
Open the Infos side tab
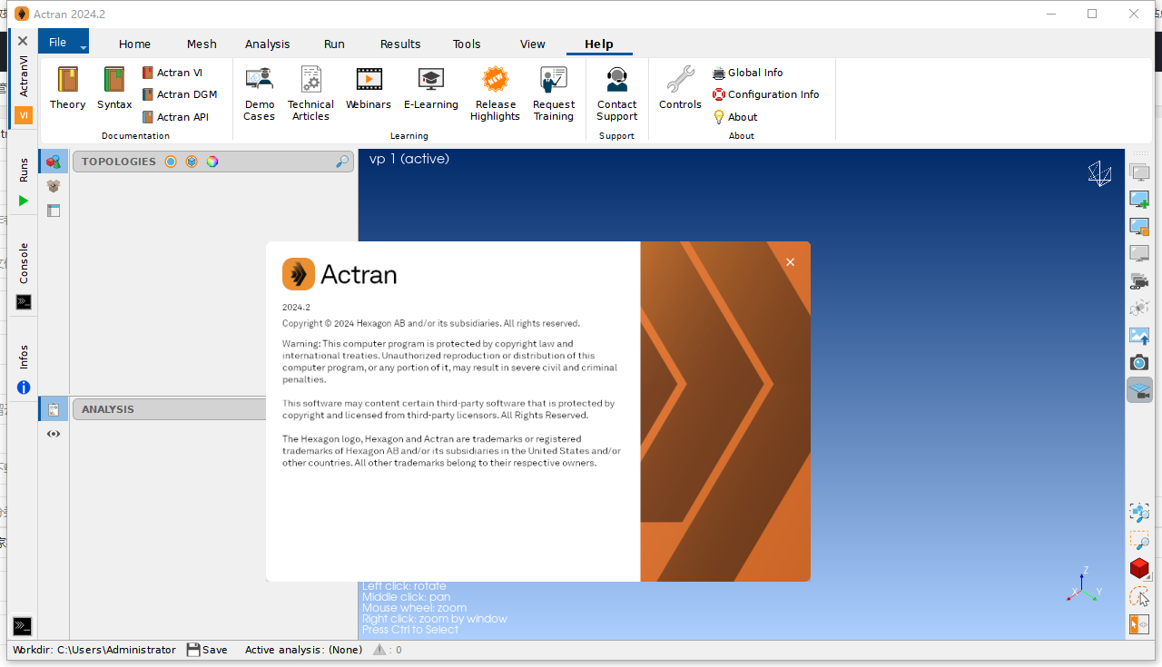pos(24,357)
